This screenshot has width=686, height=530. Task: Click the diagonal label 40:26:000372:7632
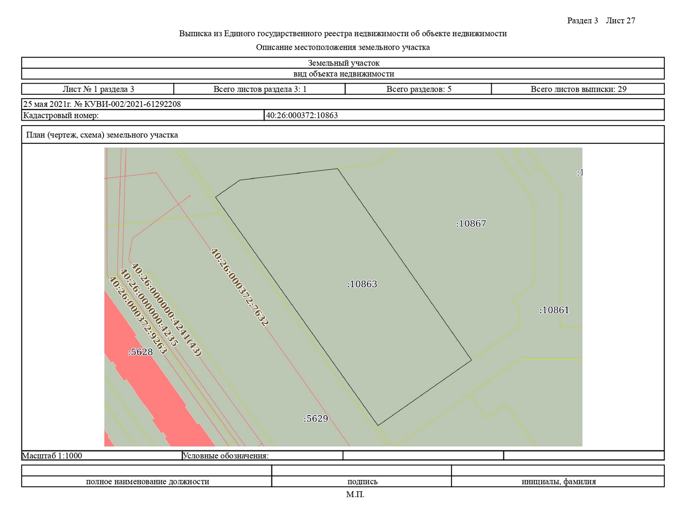(239, 287)
